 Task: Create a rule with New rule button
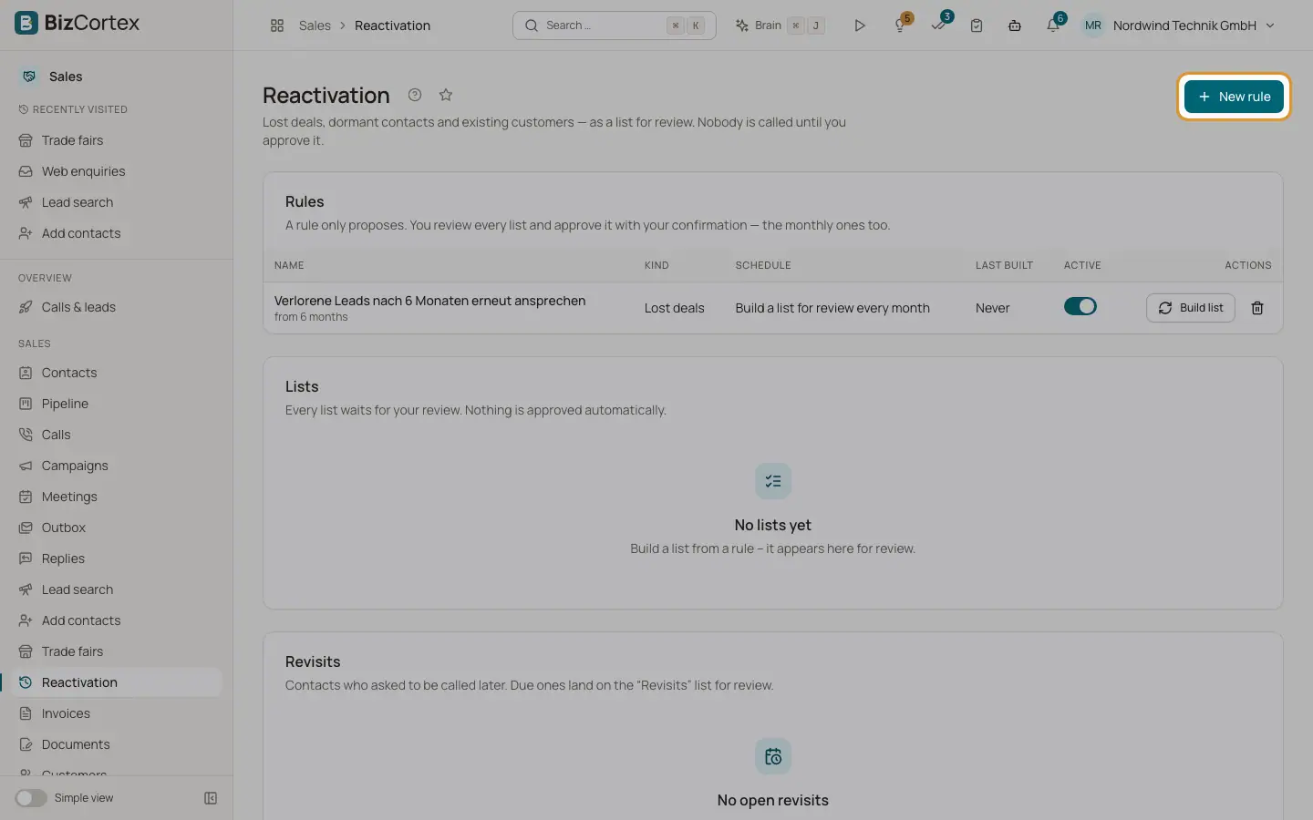[1234, 97]
